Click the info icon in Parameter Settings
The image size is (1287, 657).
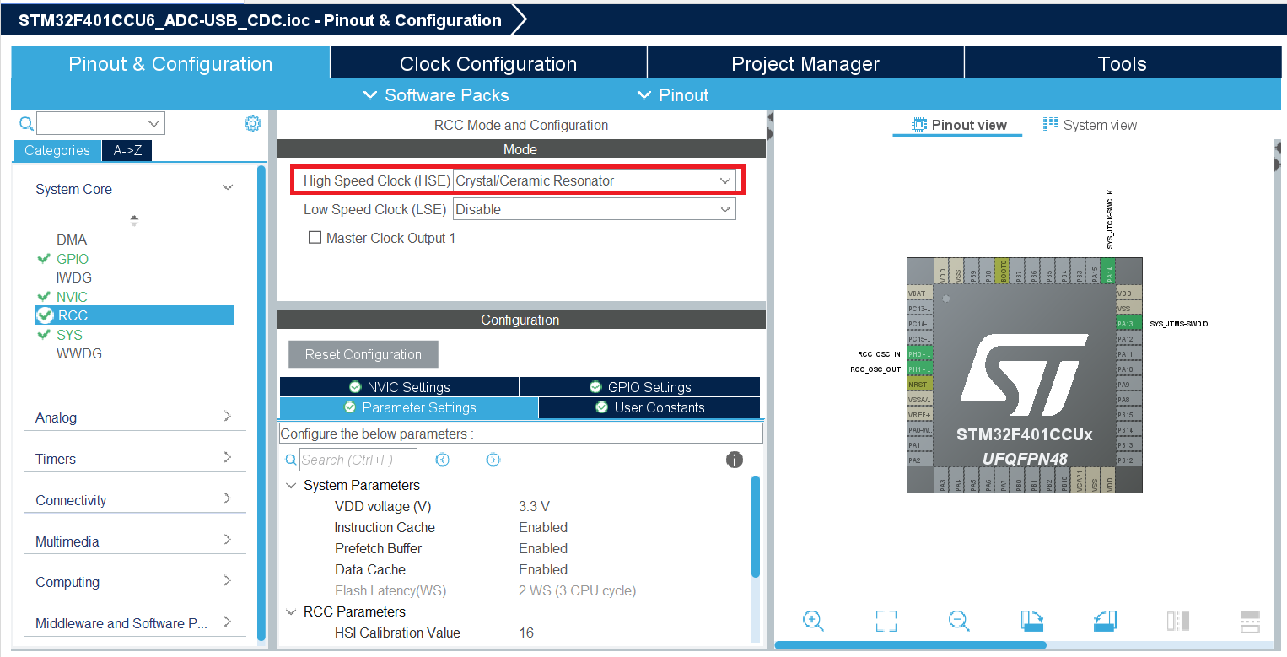click(735, 460)
